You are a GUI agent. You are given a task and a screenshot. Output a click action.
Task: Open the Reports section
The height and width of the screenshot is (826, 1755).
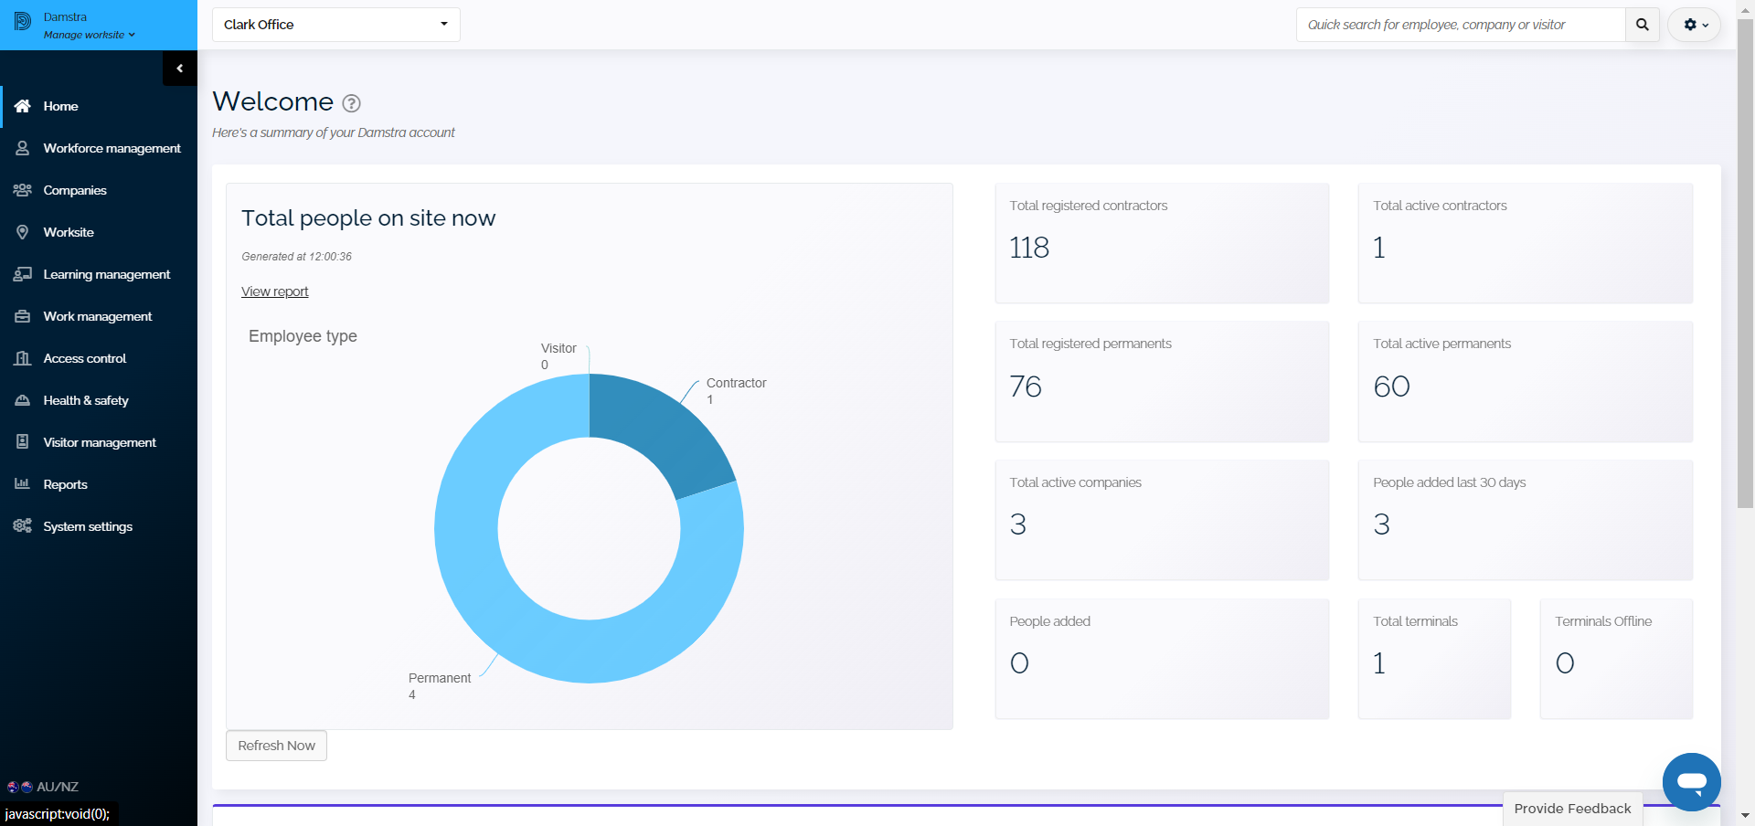coord(65,484)
